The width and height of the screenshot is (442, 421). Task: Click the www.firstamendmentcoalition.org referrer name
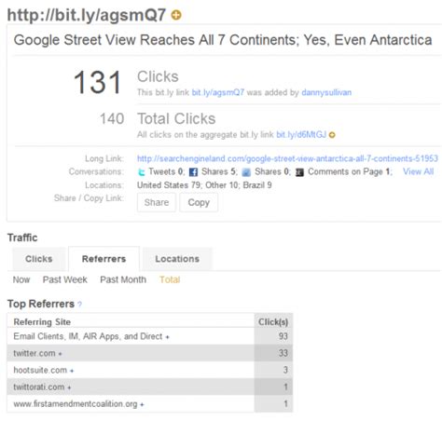[x=76, y=404]
